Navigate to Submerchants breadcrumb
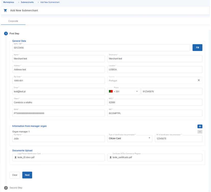Image resolution: width=211 pixels, height=192 pixels. click(27, 2)
